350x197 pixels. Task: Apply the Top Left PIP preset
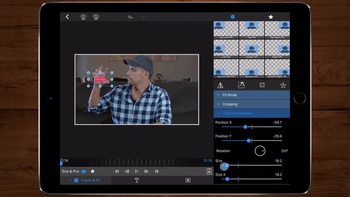(226, 30)
